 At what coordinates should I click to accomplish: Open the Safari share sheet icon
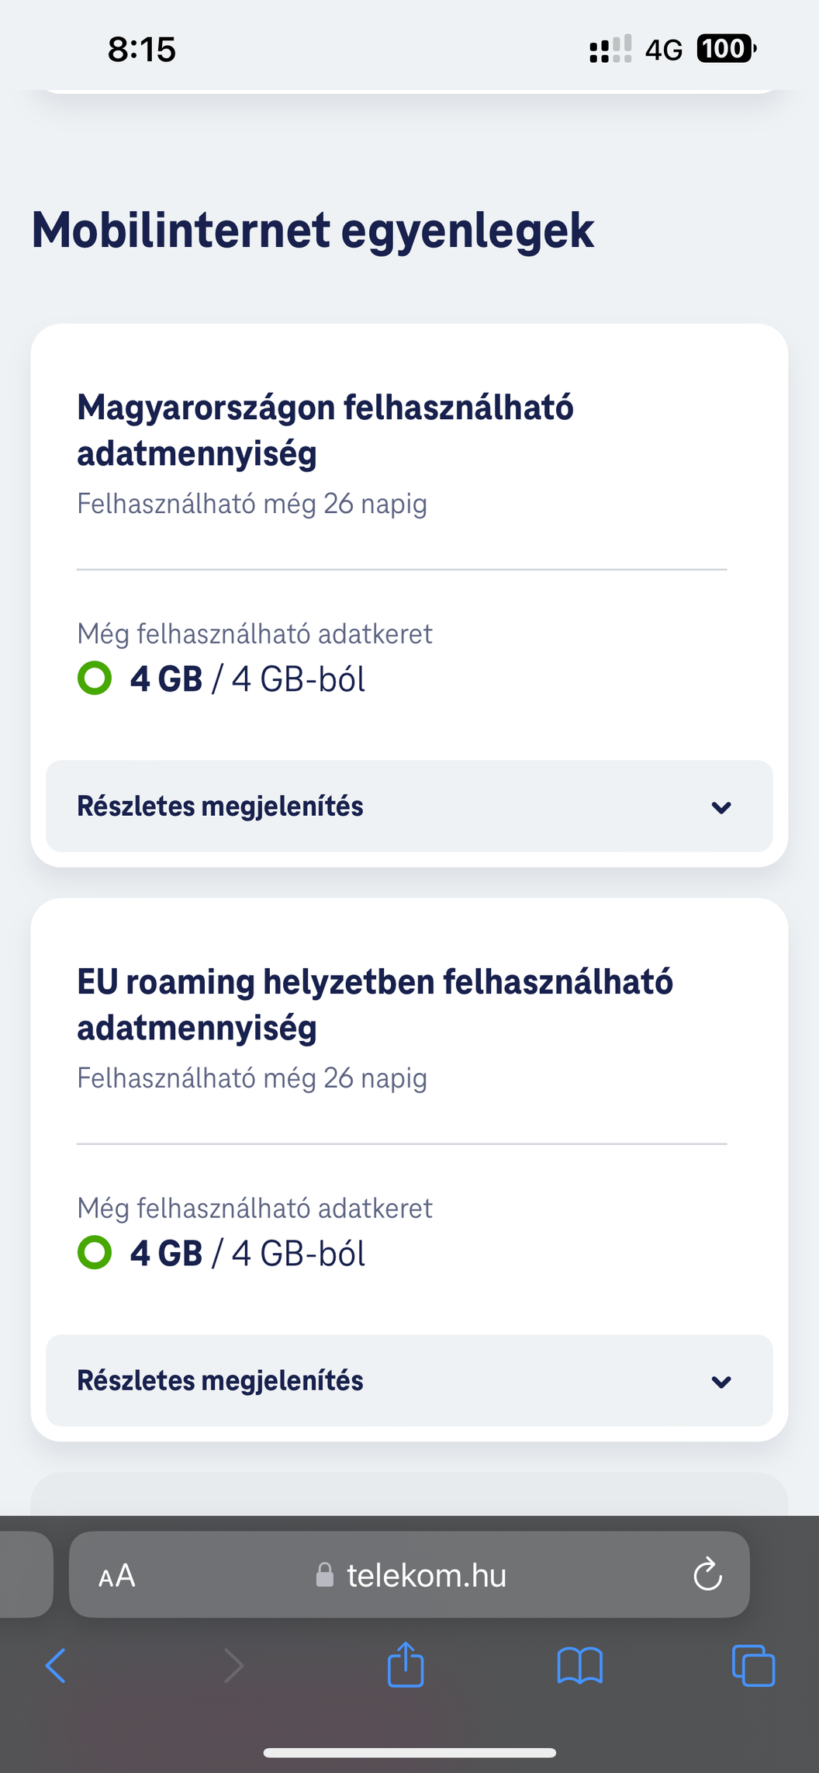406,1664
